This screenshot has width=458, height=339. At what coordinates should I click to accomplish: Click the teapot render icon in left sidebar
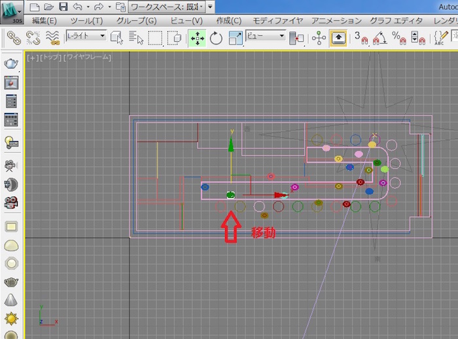pos(11,63)
